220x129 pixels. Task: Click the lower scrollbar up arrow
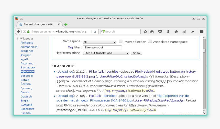[x=204, y=110]
